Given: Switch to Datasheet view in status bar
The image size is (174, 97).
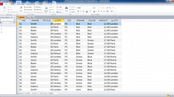Looking at the screenshot, I should (x=168, y=96).
